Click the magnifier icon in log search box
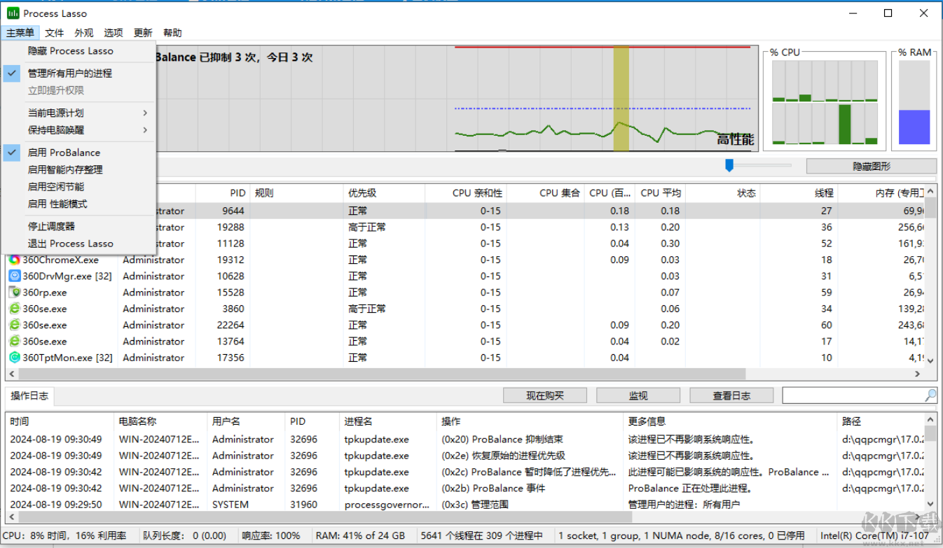This screenshot has height=548, width=943. [930, 395]
